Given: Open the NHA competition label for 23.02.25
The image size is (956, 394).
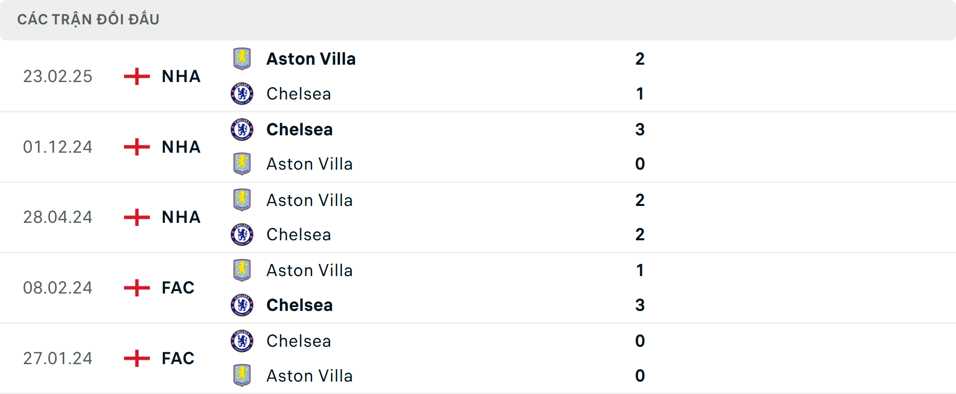Looking at the screenshot, I should pos(180,76).
